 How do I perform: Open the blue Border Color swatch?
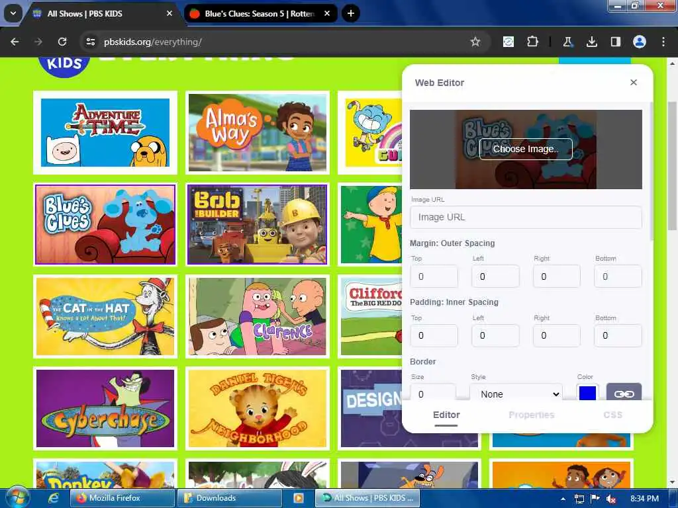click(x=587, y=392)
